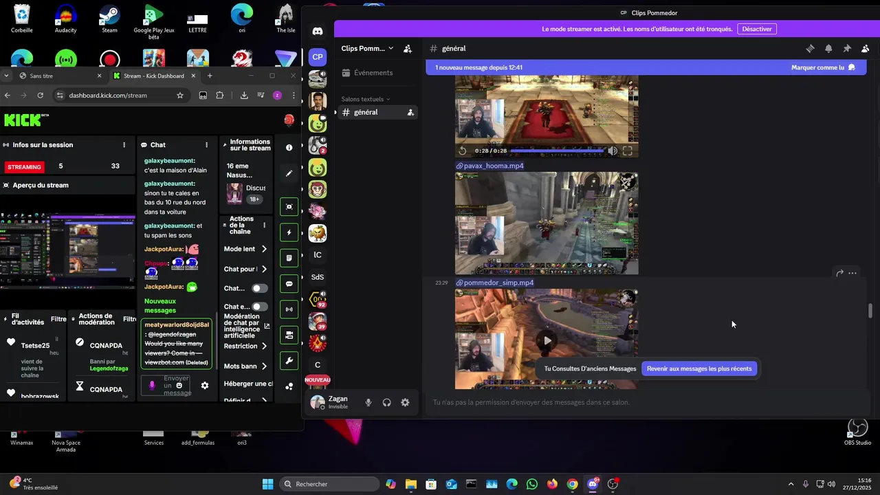Viewport: 880px width, 495px height.
Task: Forward the pommedor_simp.mp4 message arrow icon
Action: pyautogui.click(x=839, y=273)
